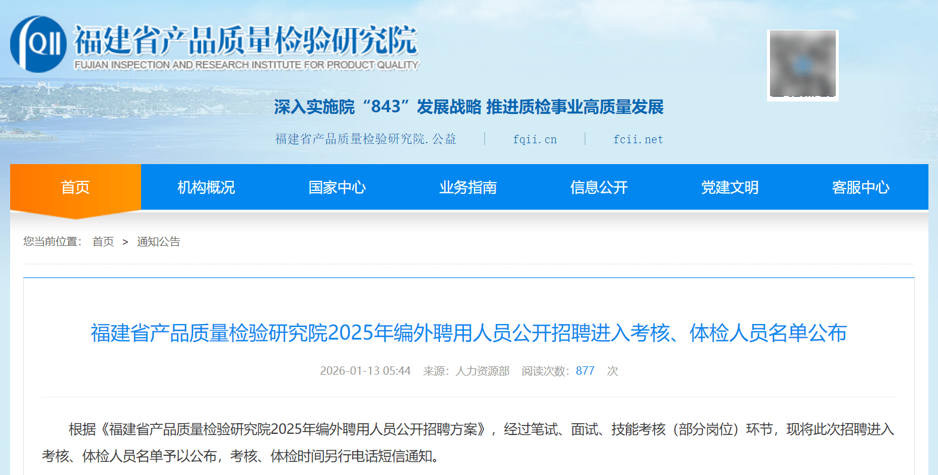The height and width of the screenshot is (475, 938).
Task: Go to the 国家中心 section
Action: 337,187
